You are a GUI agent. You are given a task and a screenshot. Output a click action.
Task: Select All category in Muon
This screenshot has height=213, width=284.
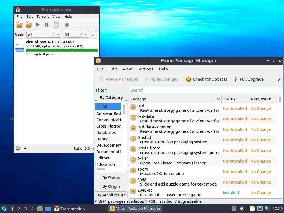108,107
